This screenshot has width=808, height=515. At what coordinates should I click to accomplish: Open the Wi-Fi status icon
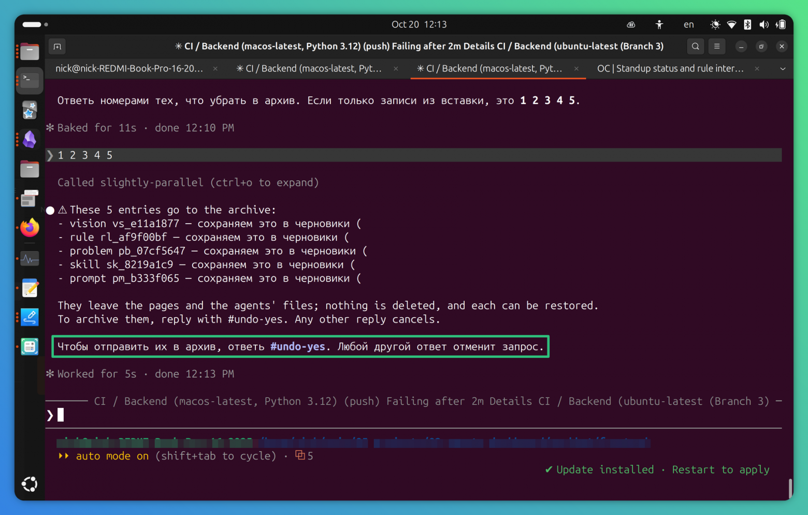tap(731, 24)
